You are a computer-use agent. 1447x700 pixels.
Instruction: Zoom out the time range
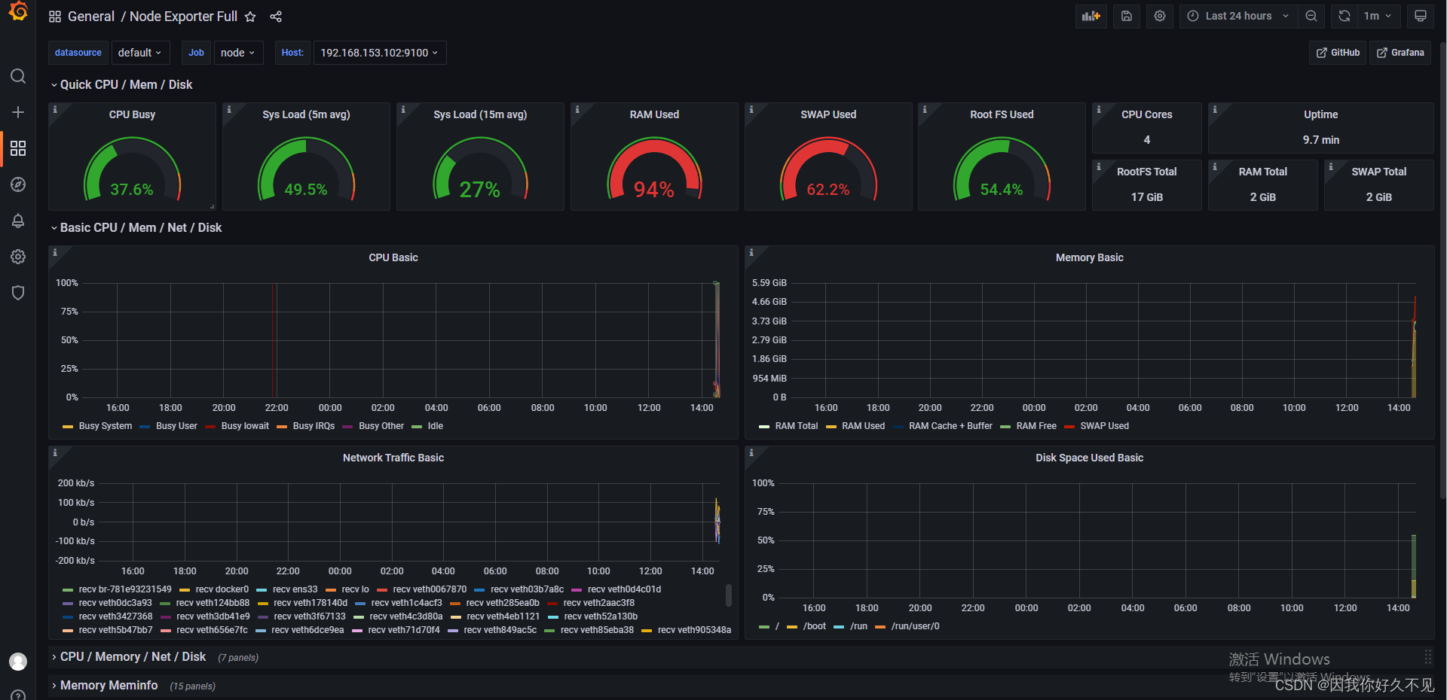(x=1311, y=16)
